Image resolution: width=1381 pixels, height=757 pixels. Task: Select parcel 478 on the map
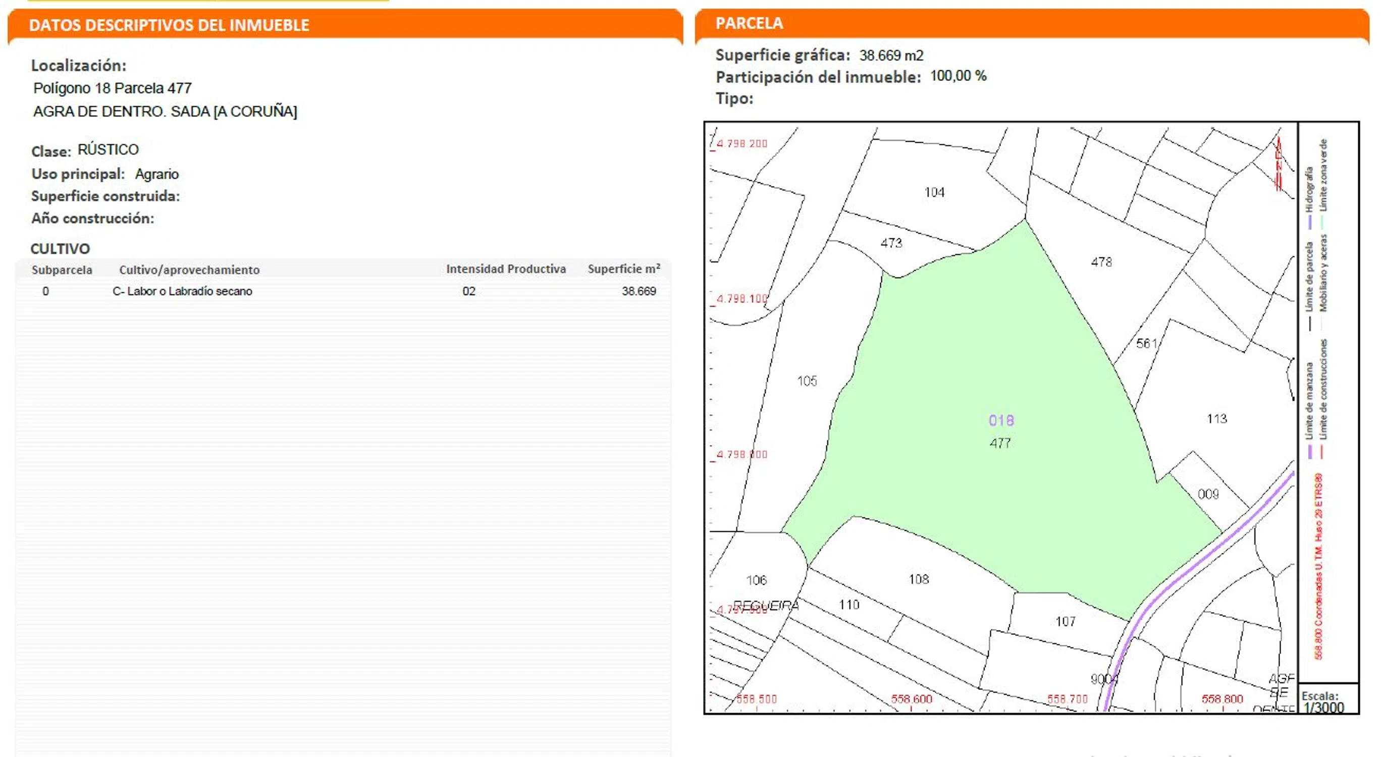[x=1101, y=262]
